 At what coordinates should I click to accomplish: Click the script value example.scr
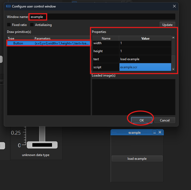coord(145,67)
